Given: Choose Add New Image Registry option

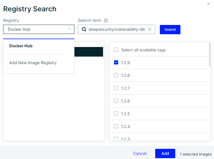Looking at the screenshot, I should point(33,63).
